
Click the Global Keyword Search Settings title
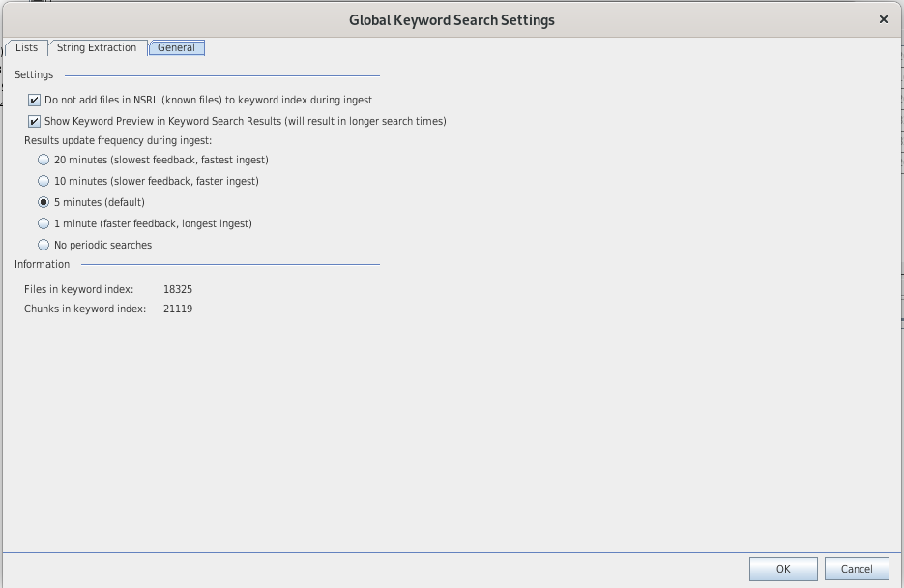coord(452,19)
